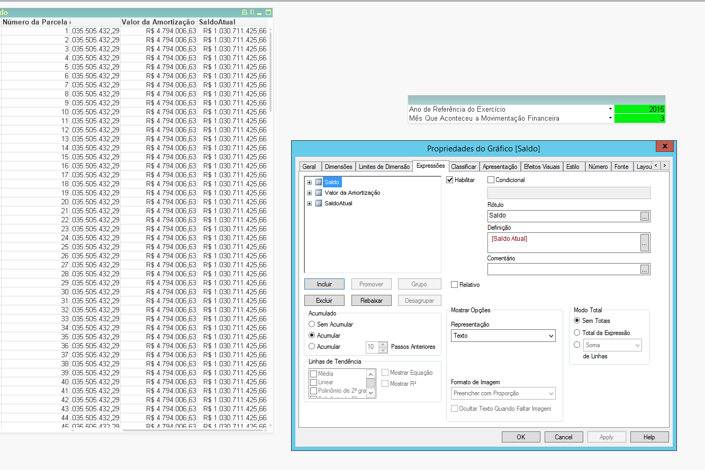
Task: Open the Fonte tab
Action: 621,167
